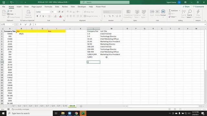The width and height of the screenshot is (207, 116).
Task: Apply Italic formatting
Action: click(x=40, y=16)
